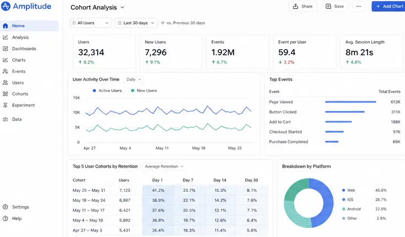Click the Charts icon in sidebar
The height and width of the screenshot is (237, 405).
[5, 60]
